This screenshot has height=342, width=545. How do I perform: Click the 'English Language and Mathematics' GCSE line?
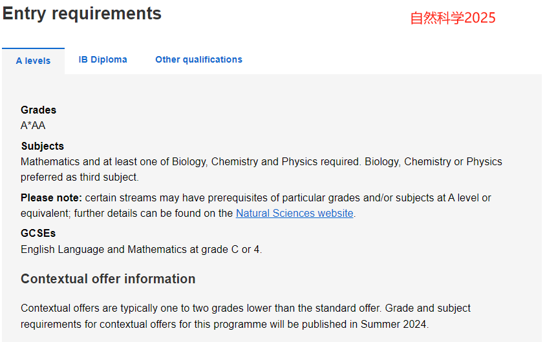[x=141, y=249]
